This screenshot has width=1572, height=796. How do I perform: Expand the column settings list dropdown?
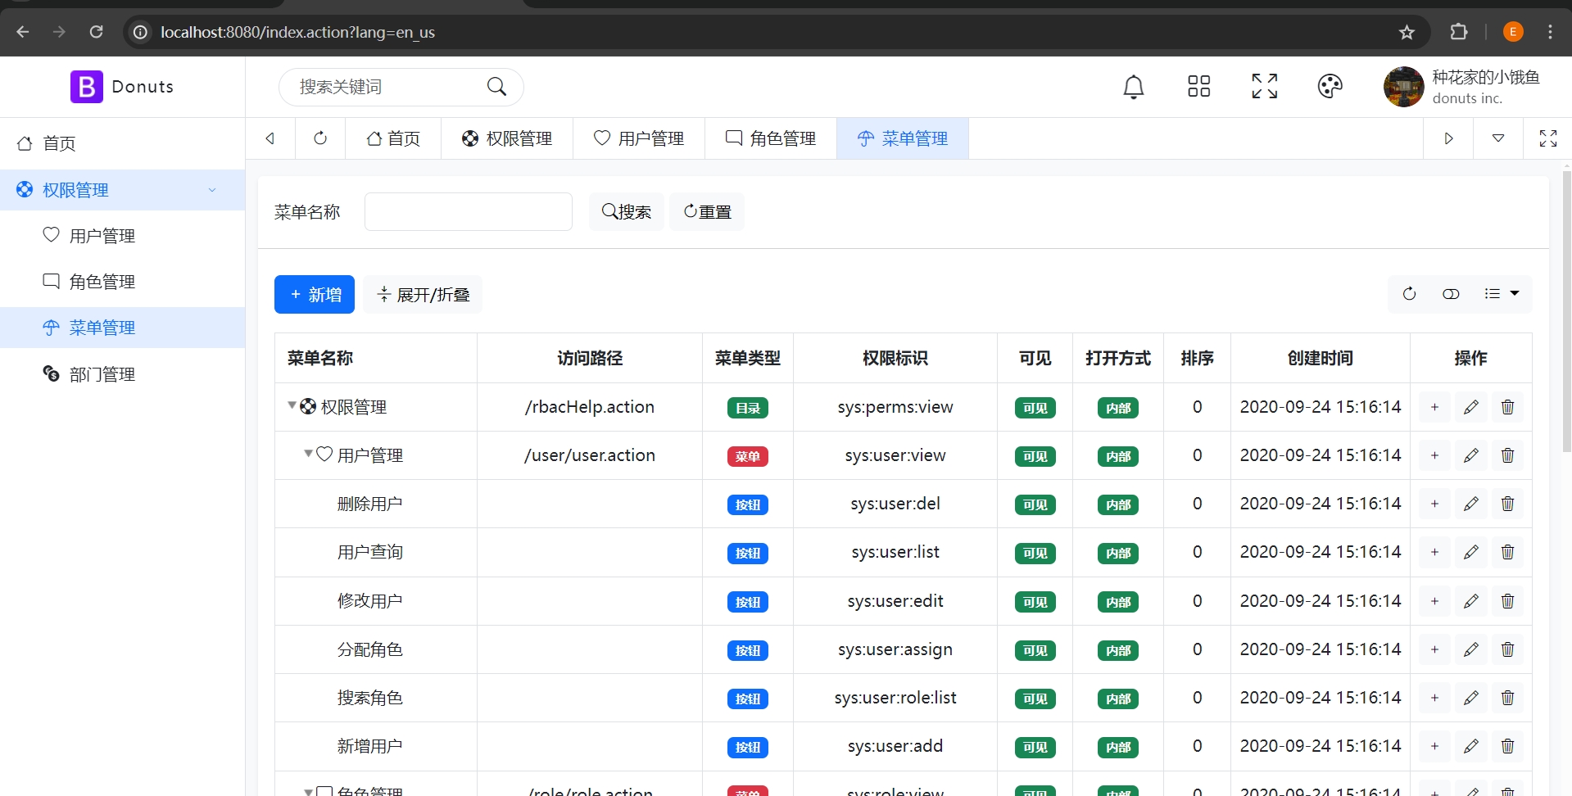[x=1503, y=293]
